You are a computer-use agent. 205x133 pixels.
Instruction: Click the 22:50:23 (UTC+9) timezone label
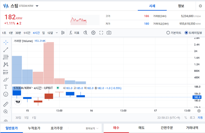click(x=169, y=118)
